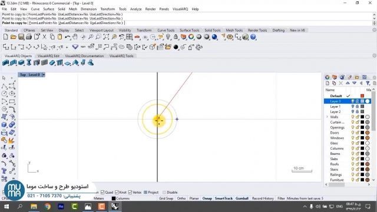Image resolution: width=377 pixels, height=212 pixels.
Task: Click the layer Filter funnel icon
Action: click(x=368, y=83)
